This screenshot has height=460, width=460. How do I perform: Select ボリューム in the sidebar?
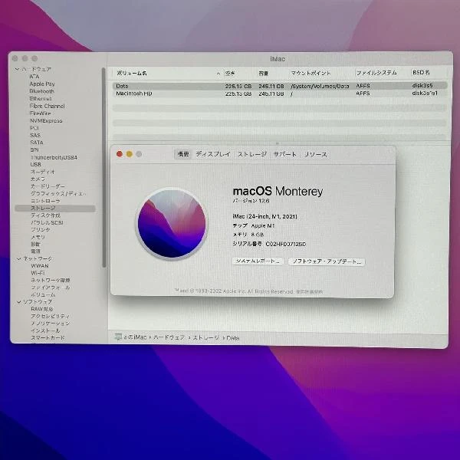point(43,294)
